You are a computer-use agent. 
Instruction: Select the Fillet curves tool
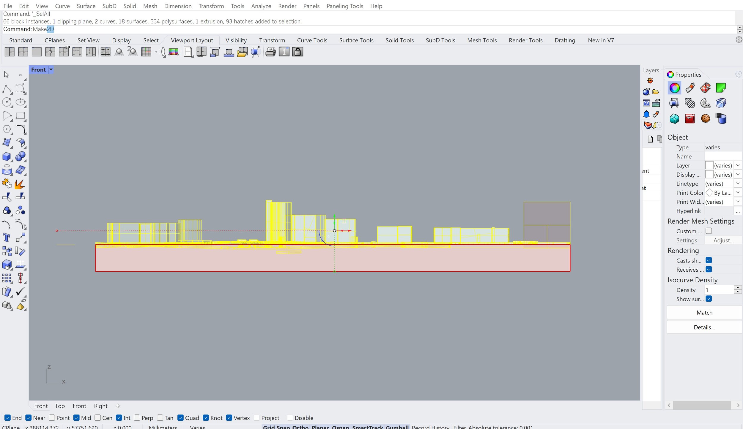tap(21, 130)
